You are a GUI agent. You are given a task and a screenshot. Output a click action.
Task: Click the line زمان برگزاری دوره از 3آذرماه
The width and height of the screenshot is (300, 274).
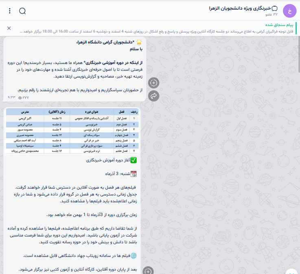click(92, 215)
